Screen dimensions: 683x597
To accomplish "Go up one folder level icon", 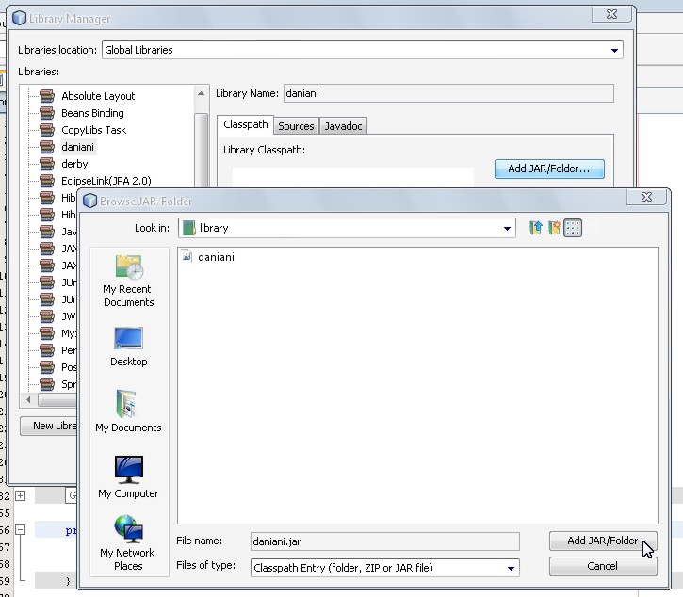I will coord(536,228).
